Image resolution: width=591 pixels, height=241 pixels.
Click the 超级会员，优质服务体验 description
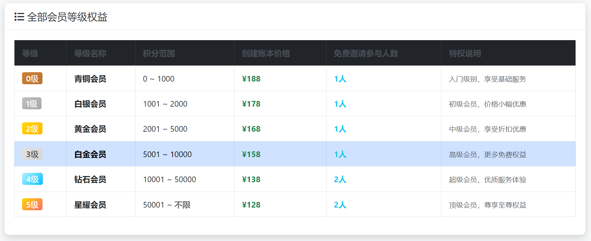(488, 180)
